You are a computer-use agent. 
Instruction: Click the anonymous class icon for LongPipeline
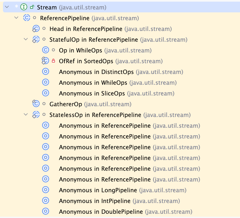click(46, 190)
